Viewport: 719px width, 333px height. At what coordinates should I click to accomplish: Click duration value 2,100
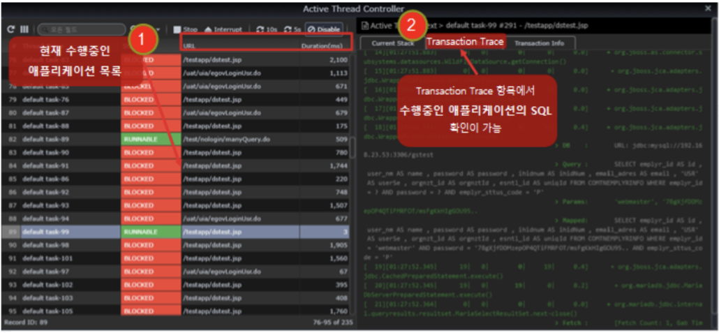click(339, 59)
